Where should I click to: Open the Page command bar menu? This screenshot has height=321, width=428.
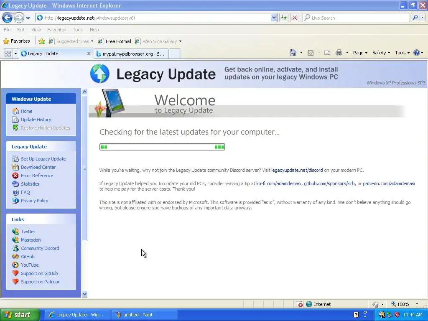(x=360, y=53)
